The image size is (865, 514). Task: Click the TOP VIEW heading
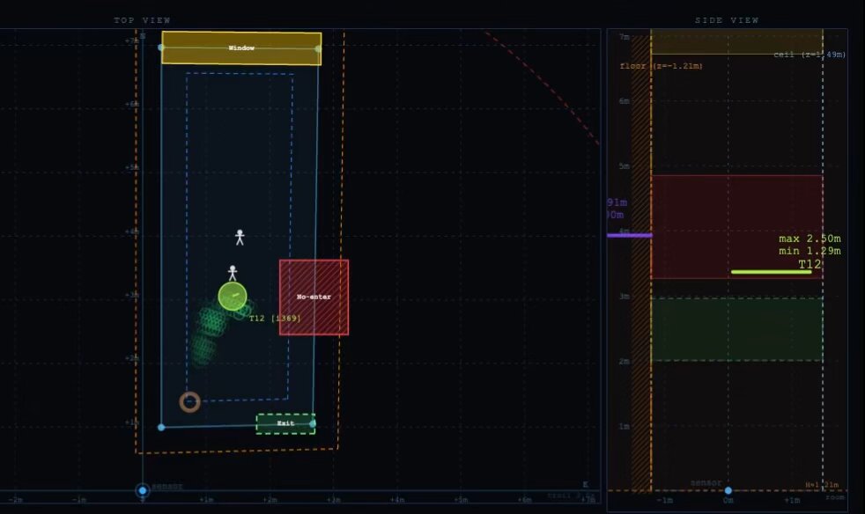pyautogui.click(x=143, y=20)
